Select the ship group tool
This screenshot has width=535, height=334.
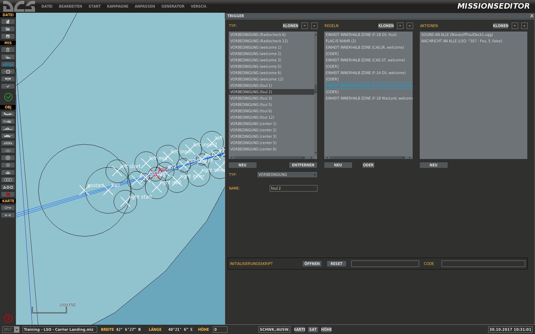(x=8, y=129)
